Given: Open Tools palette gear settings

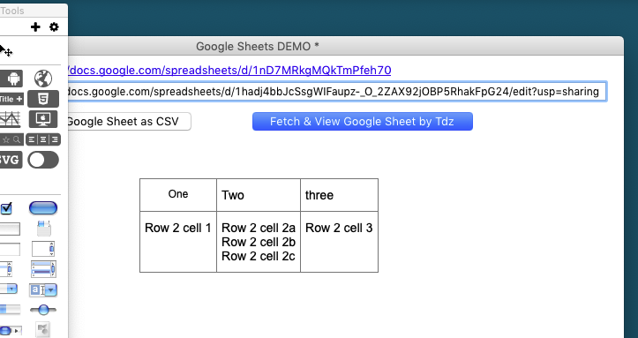Looking at the screenshot, I should pyautogui.click(x=54, y=26).
